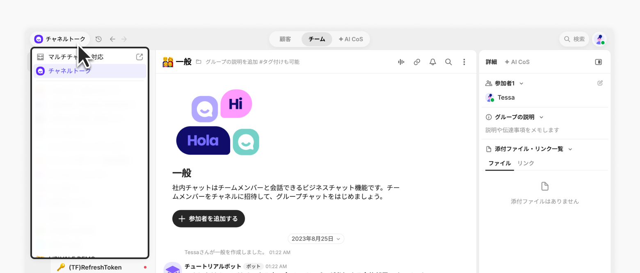Switch to the リンク tab

pyautogui.click(x=526, y=163)
